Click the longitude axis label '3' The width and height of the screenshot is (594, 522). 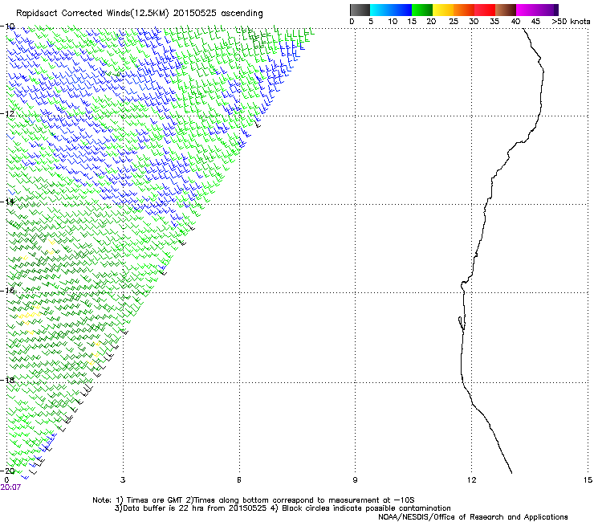(123, 480)
